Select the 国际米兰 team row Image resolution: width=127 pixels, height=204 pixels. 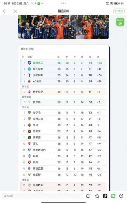click(64, 63)
